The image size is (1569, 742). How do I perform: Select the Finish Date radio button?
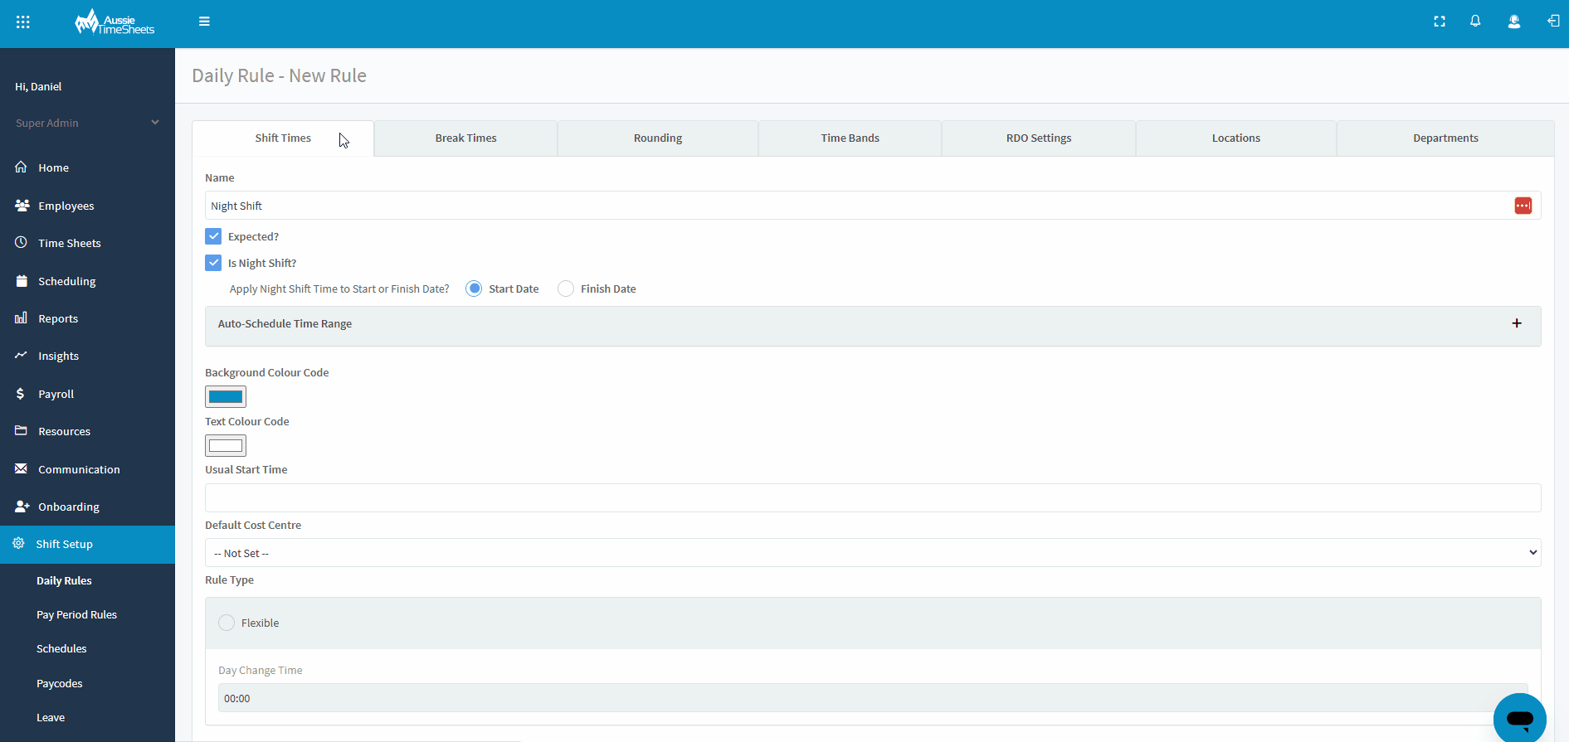(566, 289)
